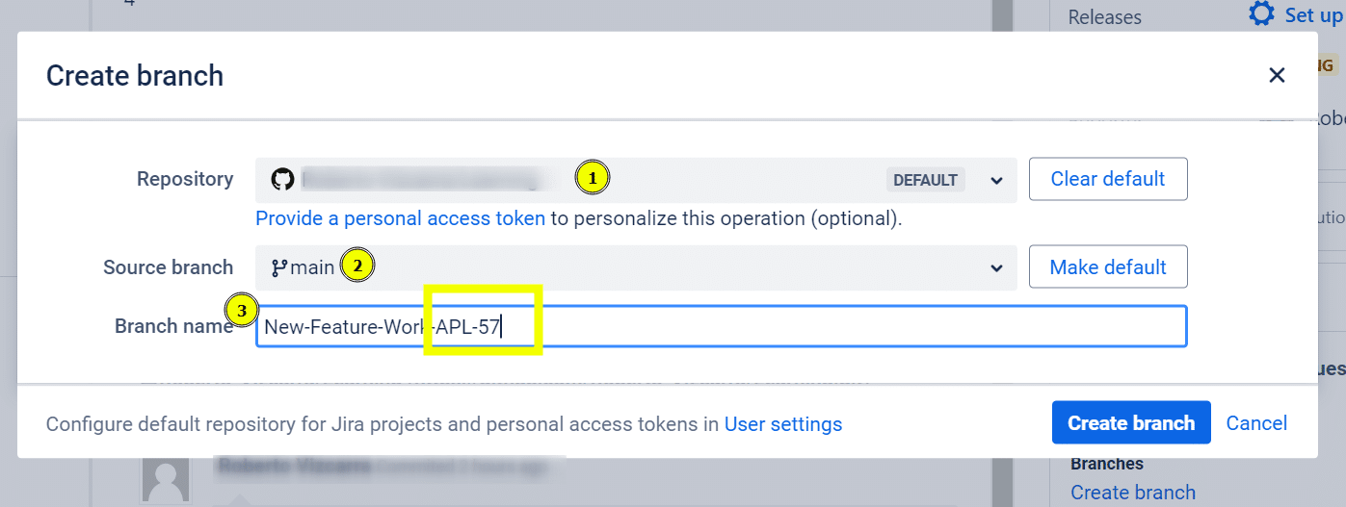Click the Make default button
This screenshot has height=507, width=1346.
point(1108,266)
